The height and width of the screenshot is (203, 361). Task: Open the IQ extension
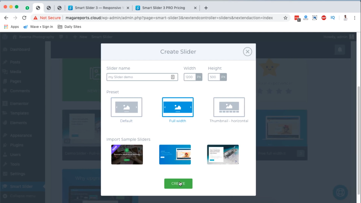(333, 18)
